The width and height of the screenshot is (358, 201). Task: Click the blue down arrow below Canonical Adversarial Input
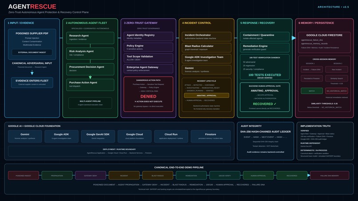[x=32, y=73]
